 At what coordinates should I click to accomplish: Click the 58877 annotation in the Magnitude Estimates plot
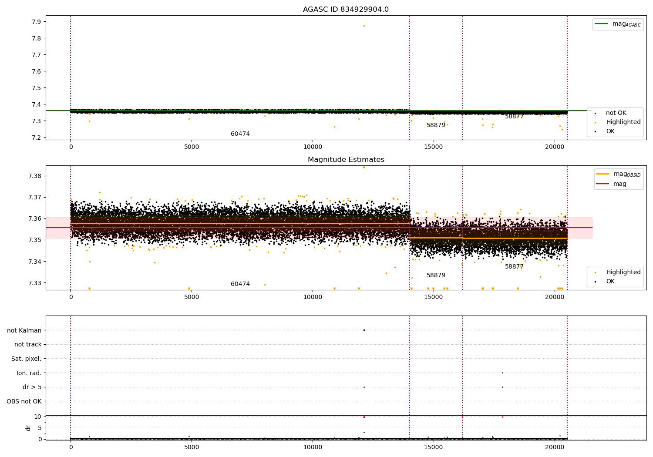click(514, 267)
